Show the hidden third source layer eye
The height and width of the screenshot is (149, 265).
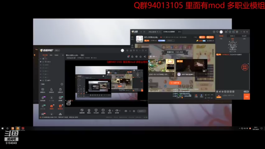point(40,65)
